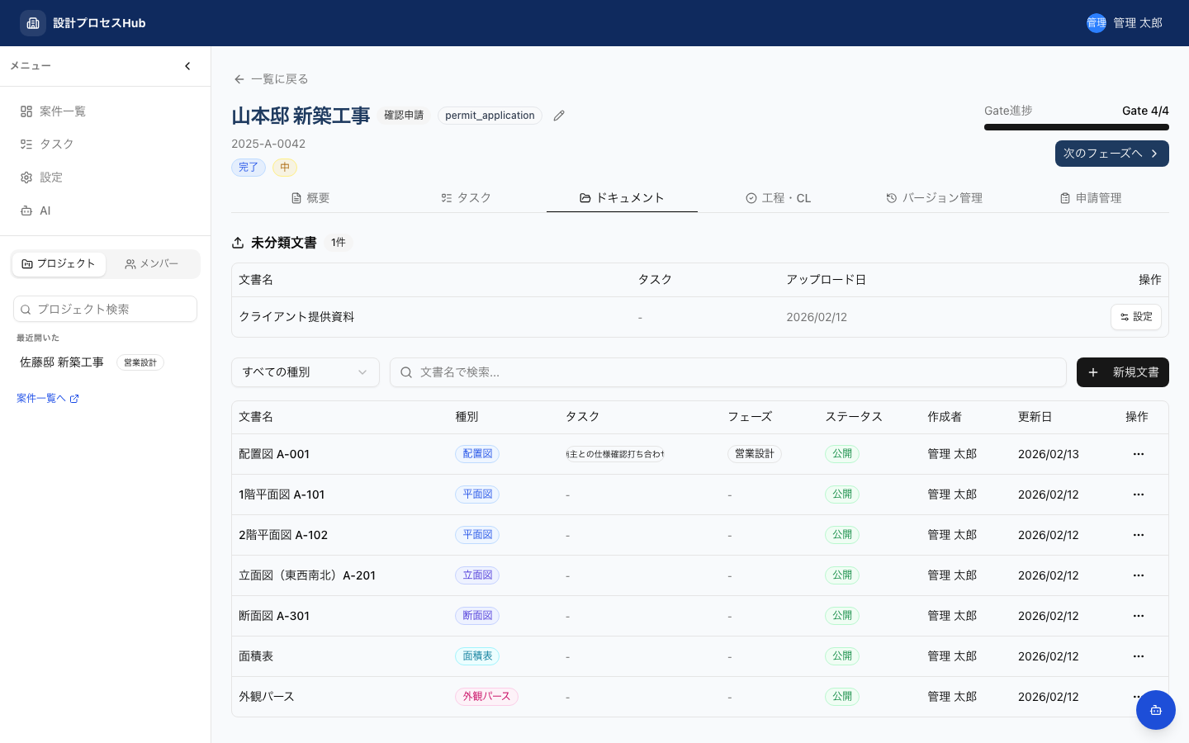
Task: Click the floating blue action button
Action: 1156,710
